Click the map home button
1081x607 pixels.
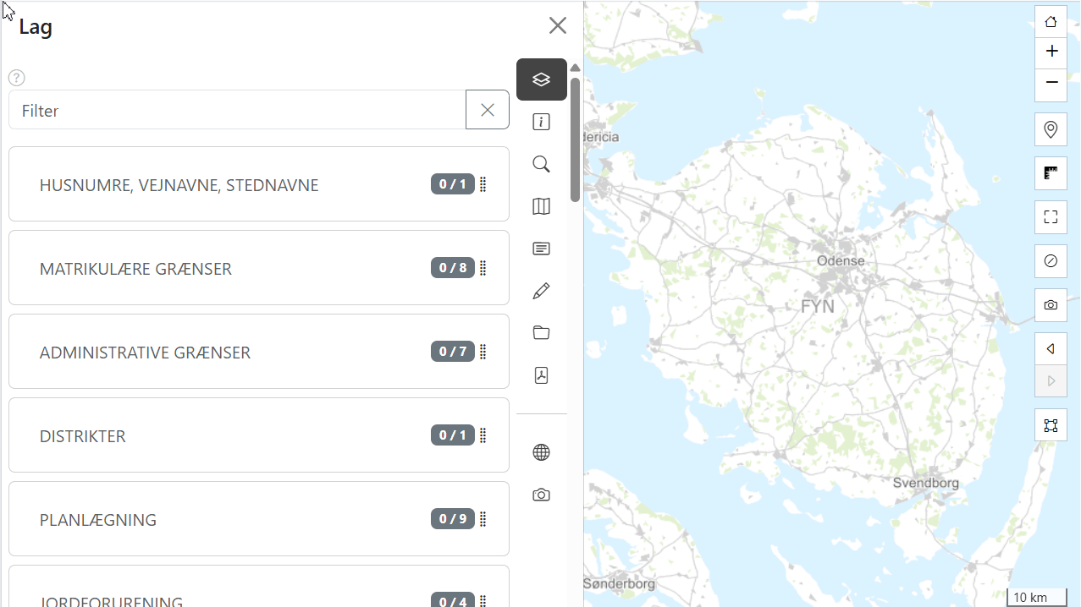pos(1051,22)
